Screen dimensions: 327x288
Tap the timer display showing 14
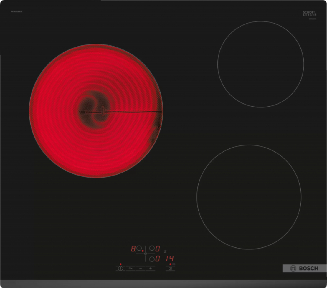click(x=169, y=259)
